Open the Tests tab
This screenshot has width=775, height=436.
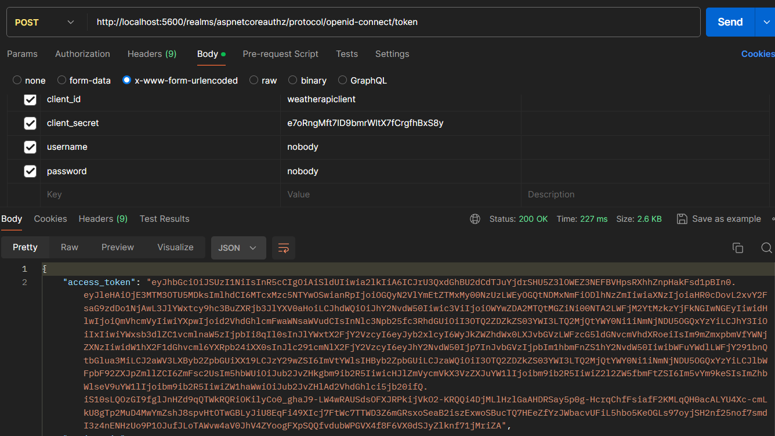pos(347,53)
